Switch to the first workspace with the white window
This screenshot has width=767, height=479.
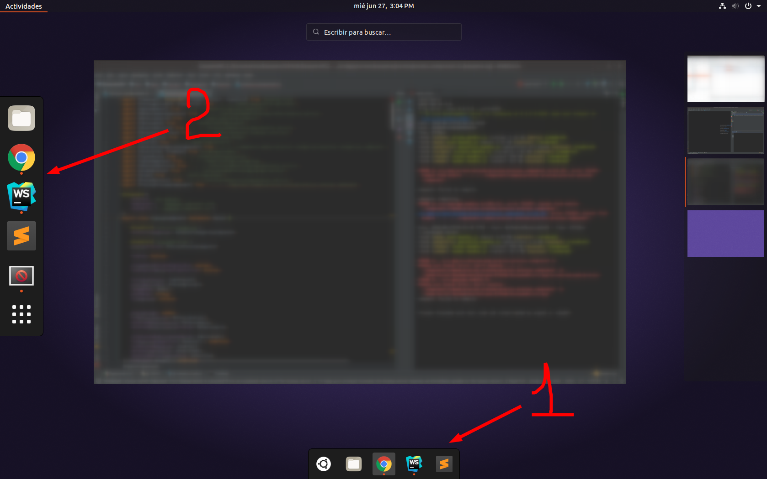click(726, 78)
